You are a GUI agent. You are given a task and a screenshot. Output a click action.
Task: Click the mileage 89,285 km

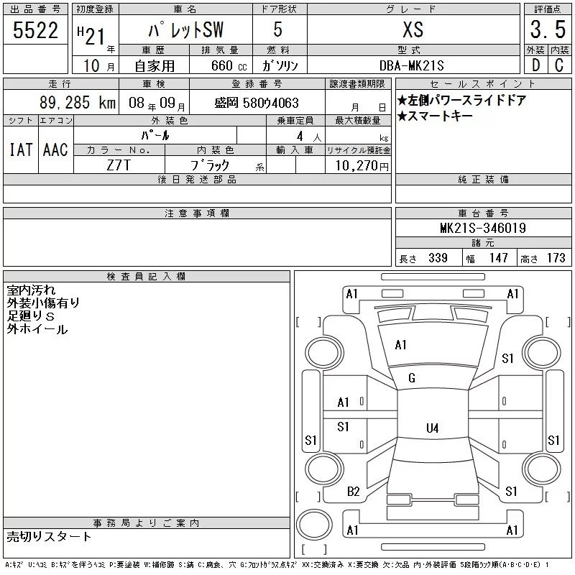pyautogui.click(x=78, y=102)
